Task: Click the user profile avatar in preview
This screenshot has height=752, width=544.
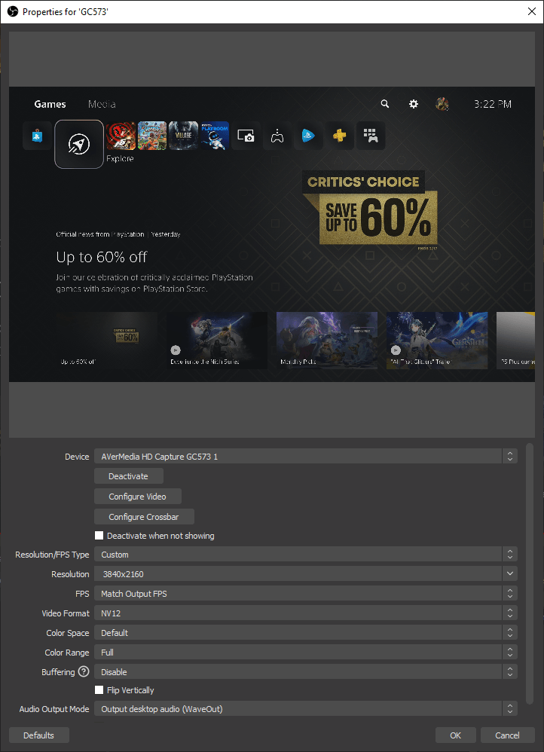Action: tap(442, 103)
